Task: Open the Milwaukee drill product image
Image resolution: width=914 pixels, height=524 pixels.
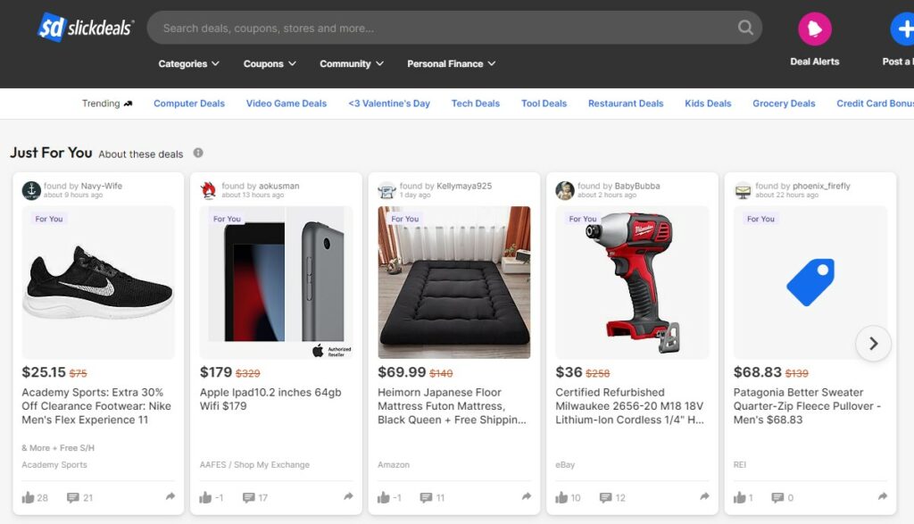Action: coord(632,282)
